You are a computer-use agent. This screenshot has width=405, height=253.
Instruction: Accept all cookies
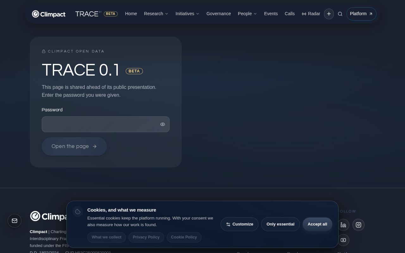[x=317, y=224]
